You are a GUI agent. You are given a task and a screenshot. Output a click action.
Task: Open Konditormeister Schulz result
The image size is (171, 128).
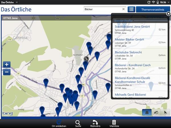[140, 83]
